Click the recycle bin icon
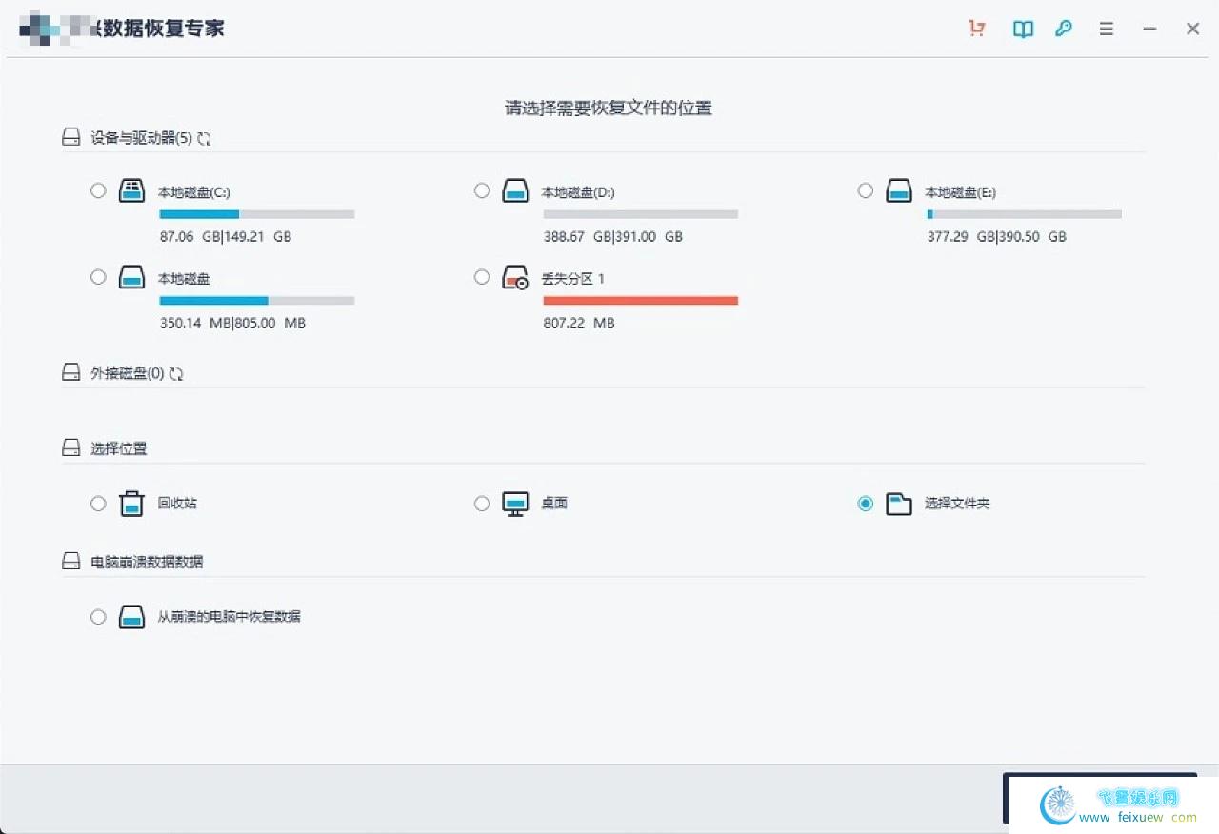The image size is (1219, 834). pos(131,504)
